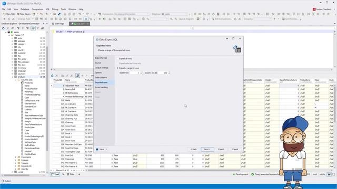Click the undo icon in main toolbar
Screen dimensions: 337x189
click(80, 14)
